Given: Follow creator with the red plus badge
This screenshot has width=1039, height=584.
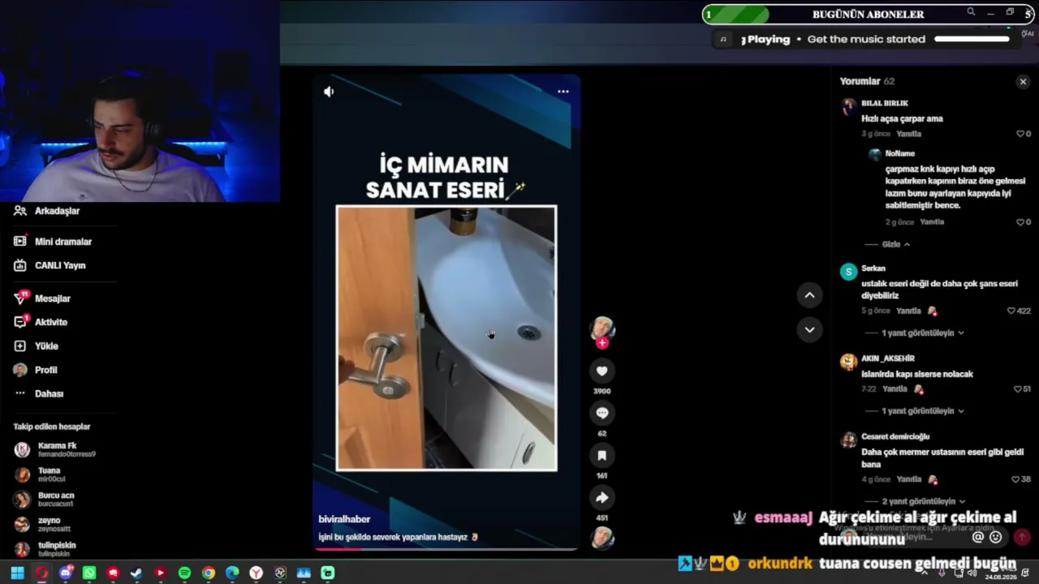Looking at the screenshot, I should (602, 343).
